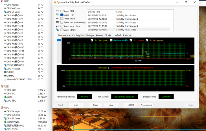Click the GPU TDP% icon
This screenshot has width=206, height=131.
coord(5,129)
